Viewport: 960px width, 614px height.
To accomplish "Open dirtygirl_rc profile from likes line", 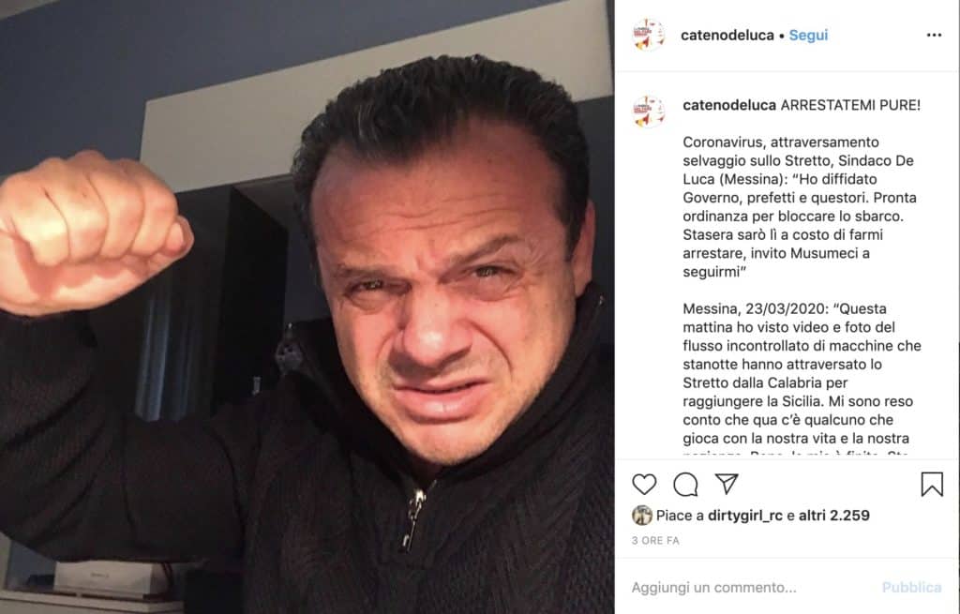I will click(745, 516).
